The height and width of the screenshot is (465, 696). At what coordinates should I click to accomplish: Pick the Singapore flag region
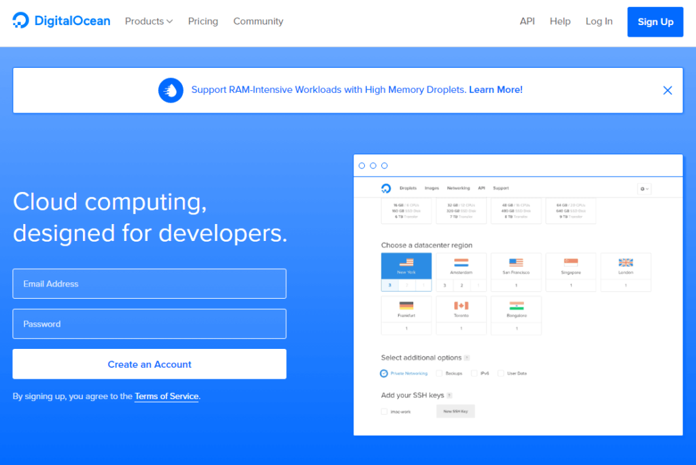571,266
